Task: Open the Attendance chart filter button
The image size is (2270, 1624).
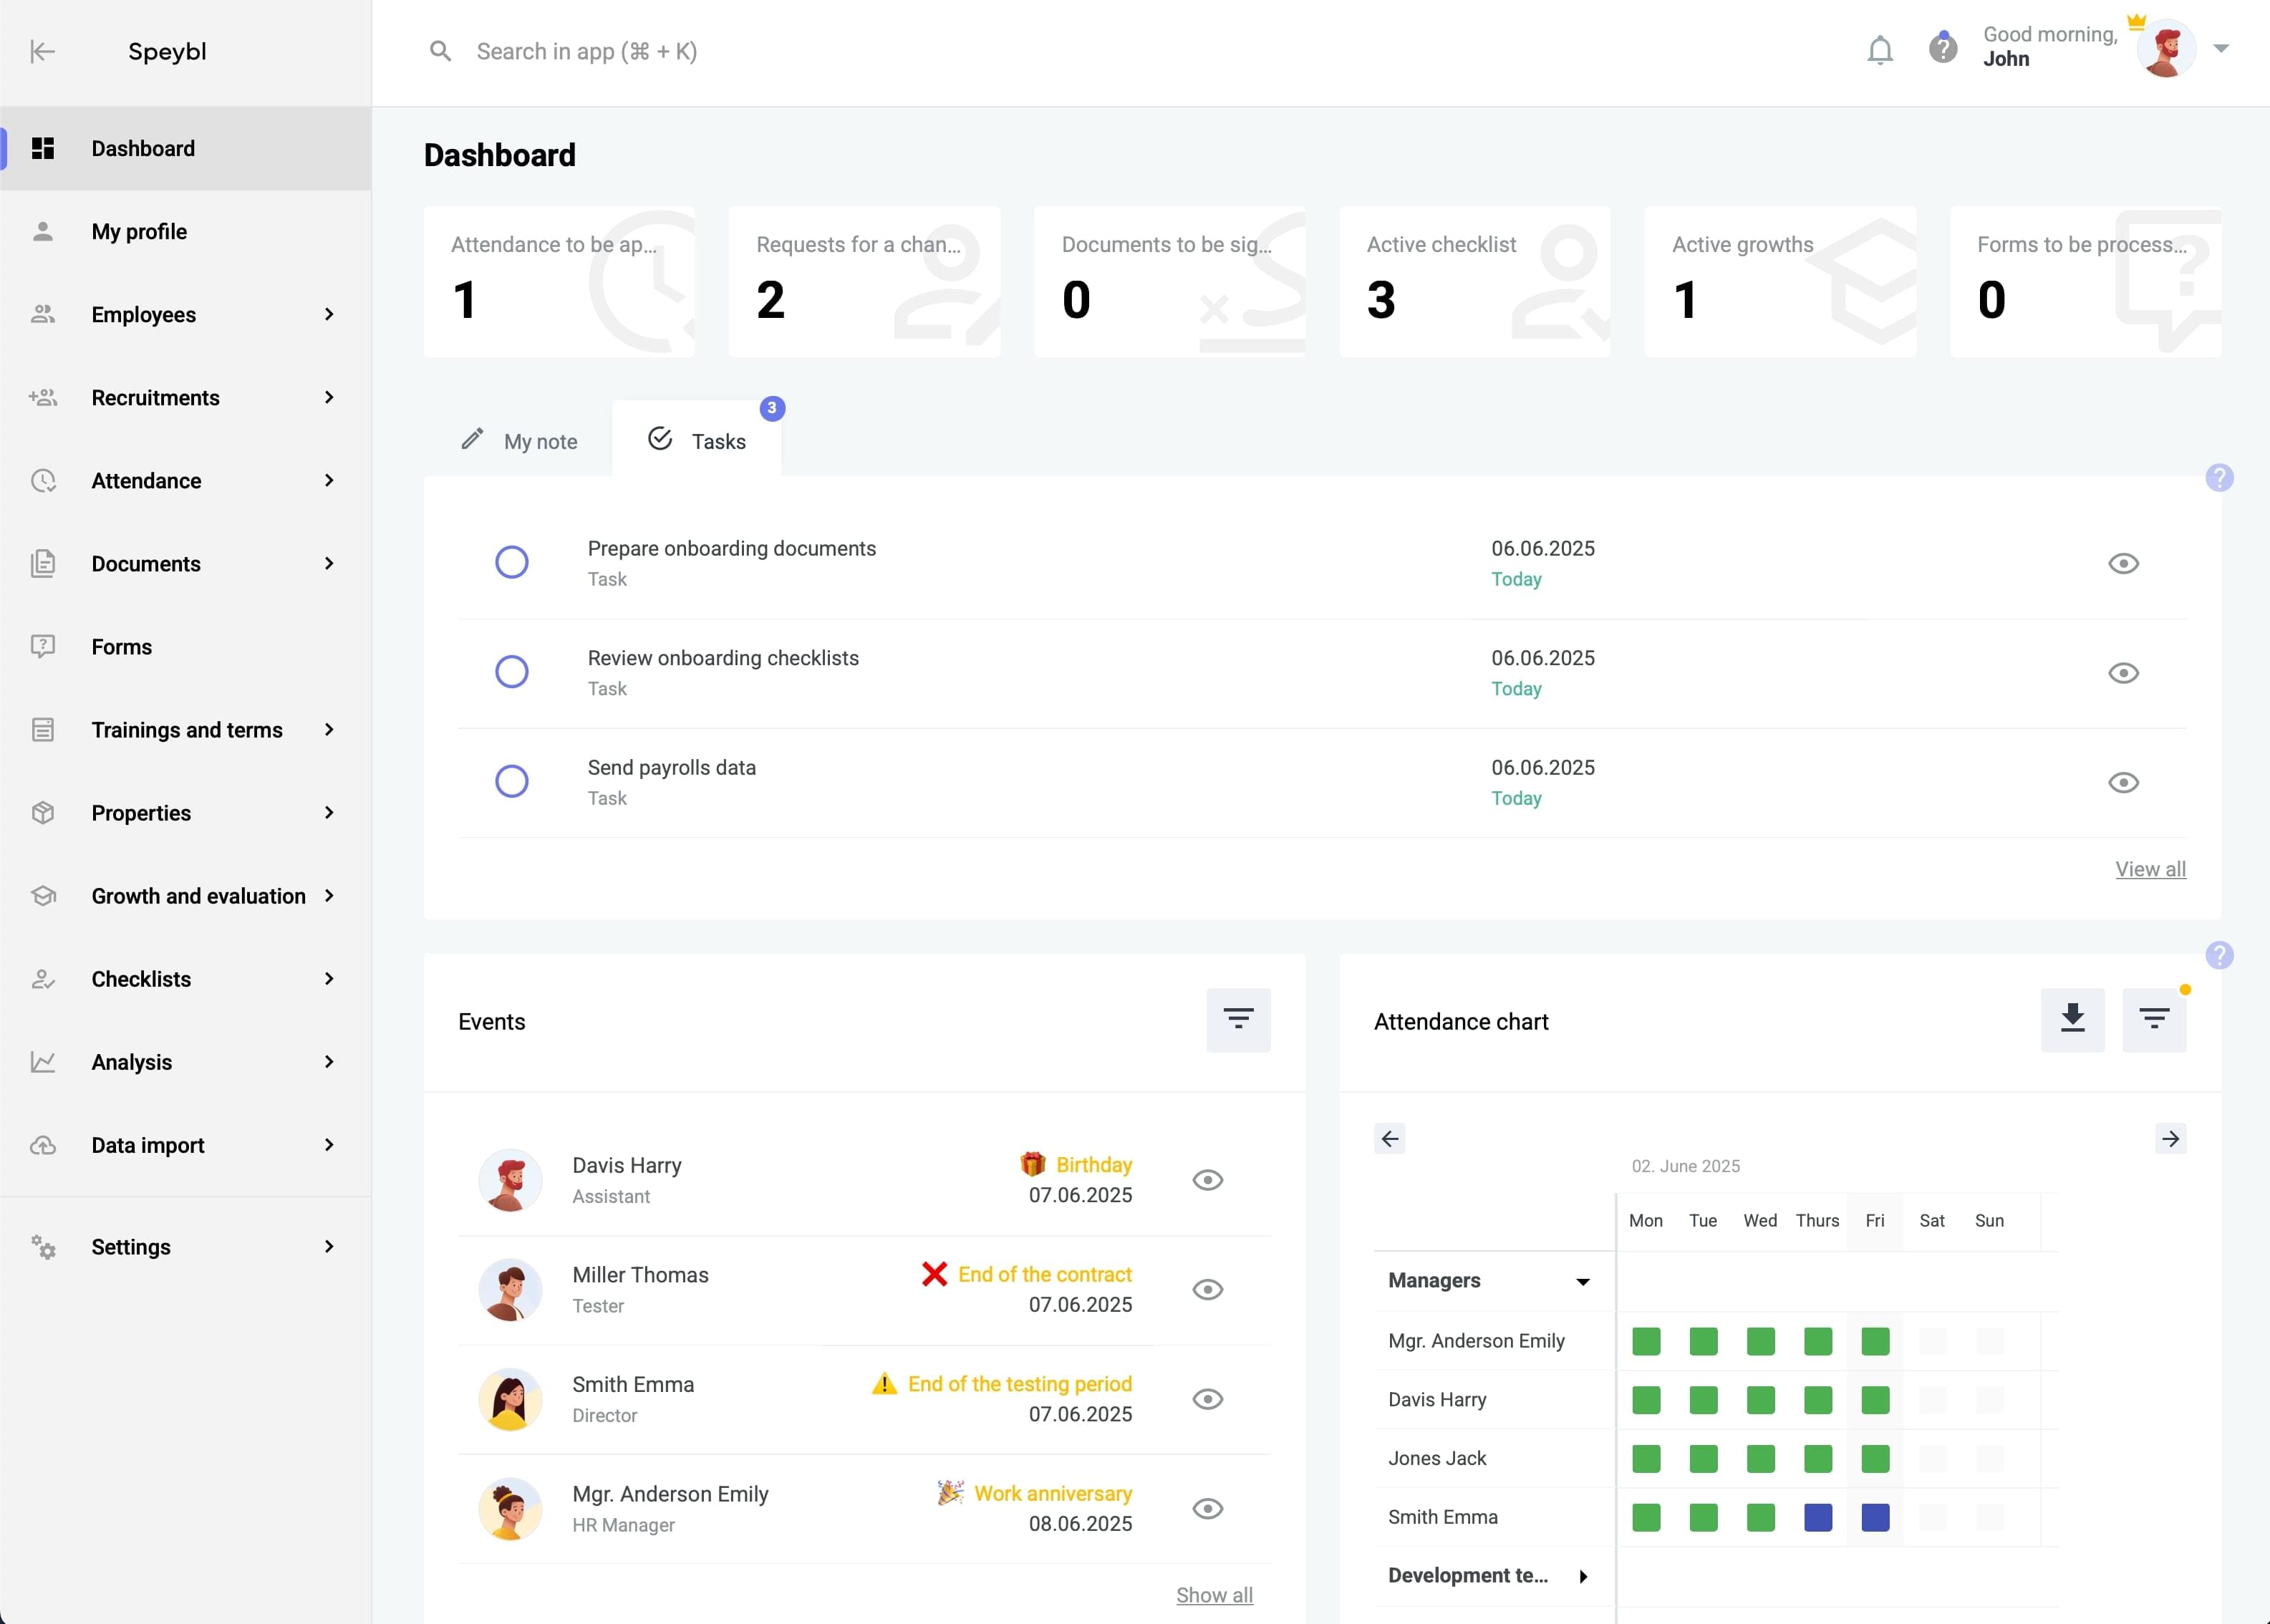Action: [2153, 1019]
